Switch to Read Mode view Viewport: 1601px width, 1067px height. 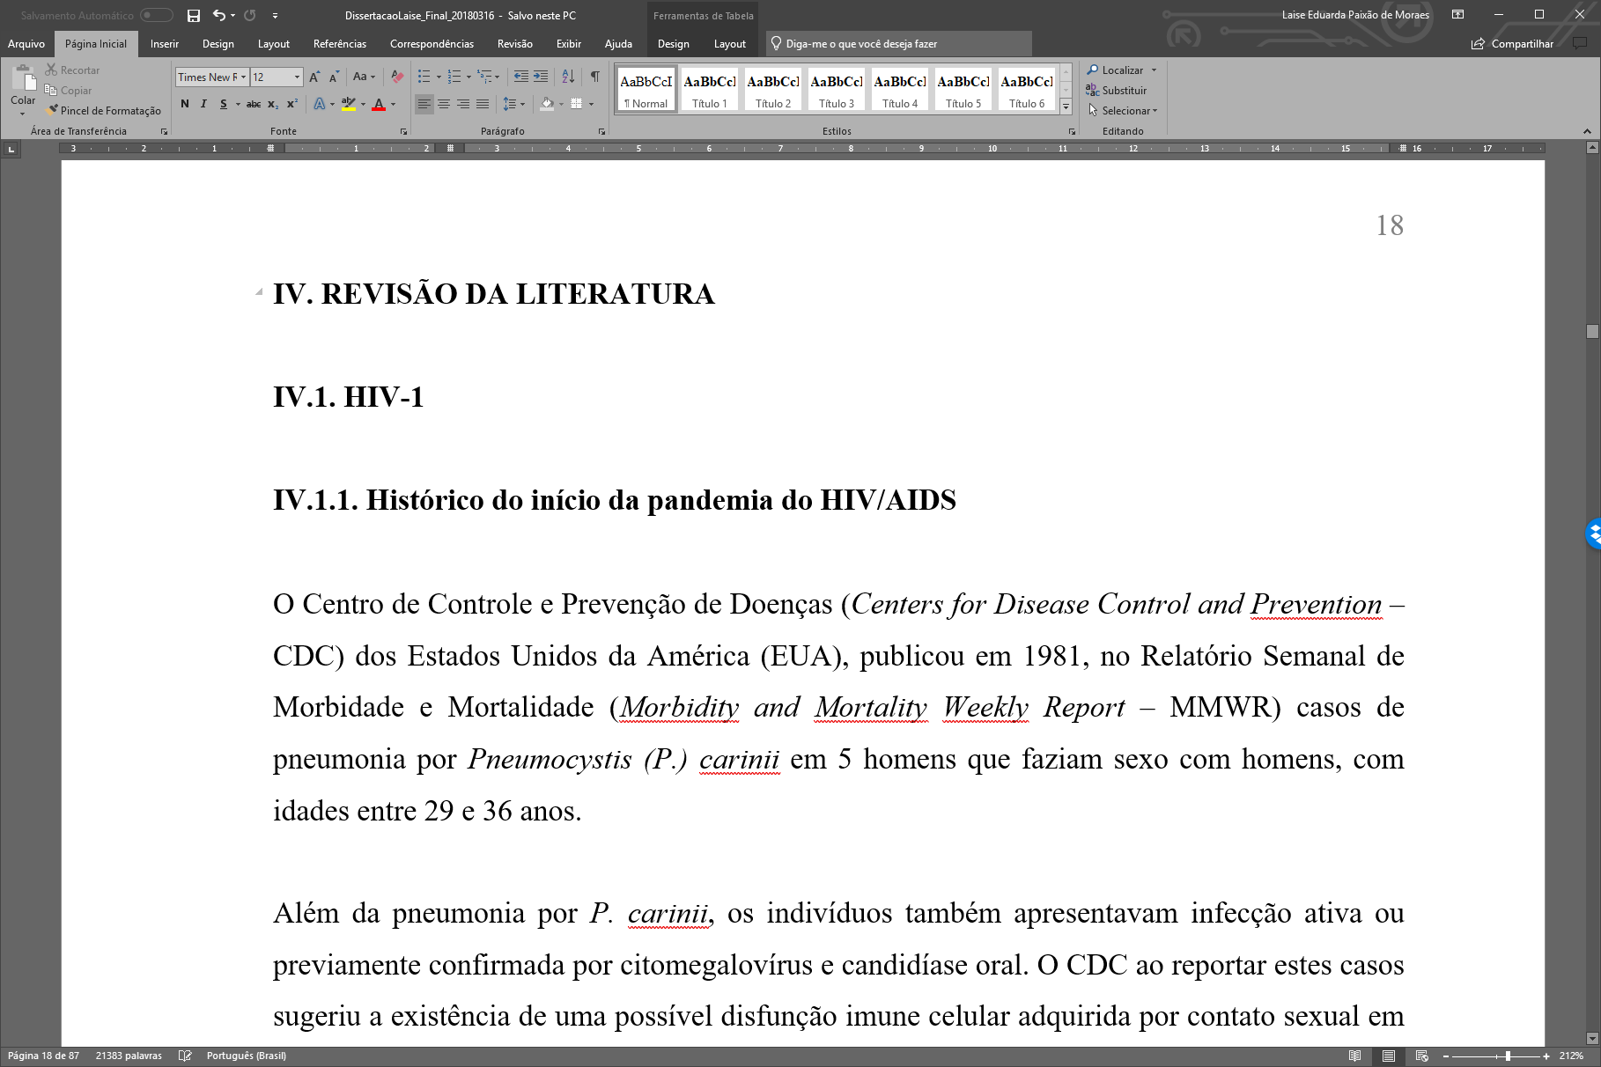point(1355,1056)
